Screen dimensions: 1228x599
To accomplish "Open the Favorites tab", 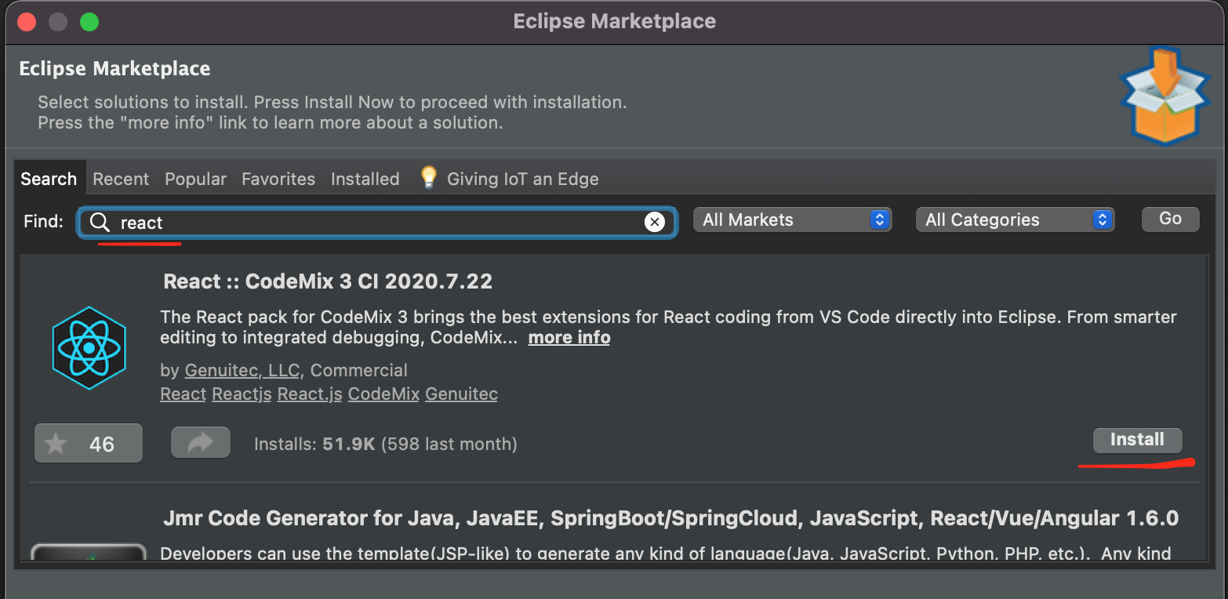I will click(x=278, y=179).
